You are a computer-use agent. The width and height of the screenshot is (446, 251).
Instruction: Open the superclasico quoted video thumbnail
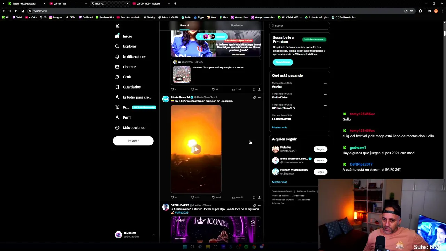182,74
